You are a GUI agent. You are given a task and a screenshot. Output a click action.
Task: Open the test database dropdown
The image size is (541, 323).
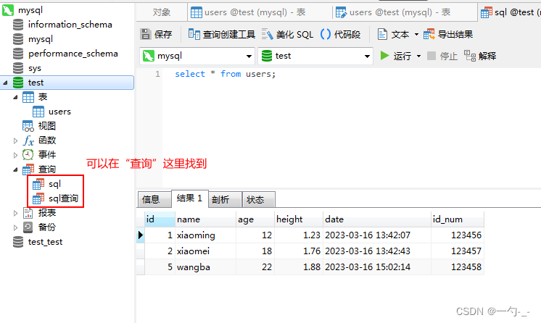point(367,56)
